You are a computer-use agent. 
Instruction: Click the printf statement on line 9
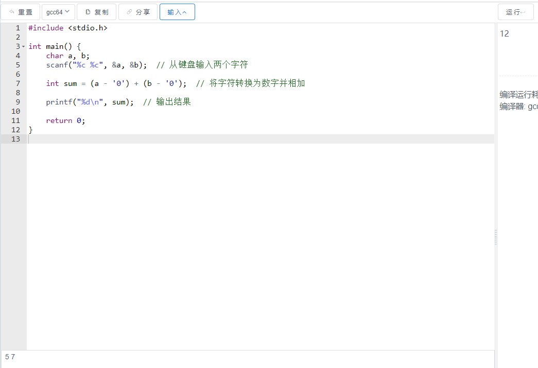90,102
